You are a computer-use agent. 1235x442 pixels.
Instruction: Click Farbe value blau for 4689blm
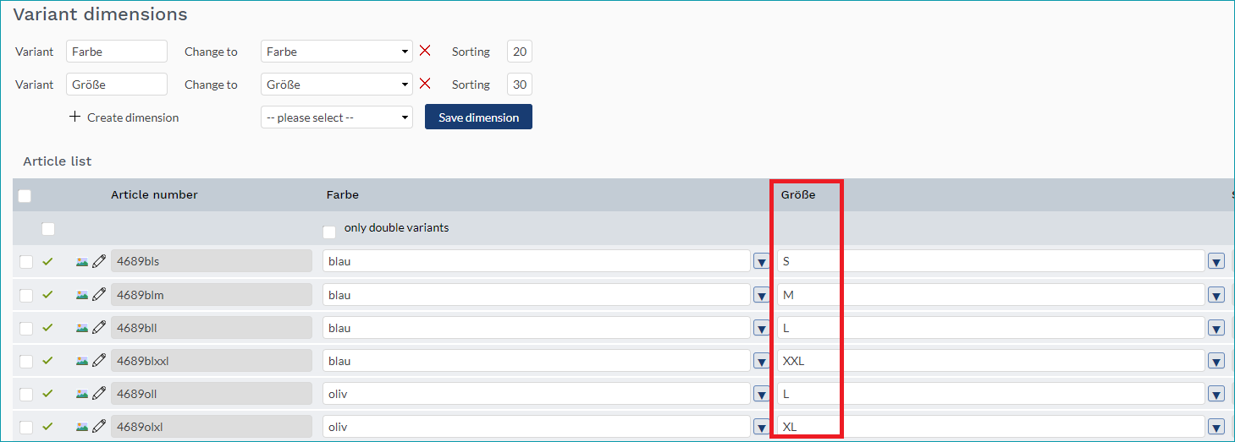pyautogui.click(x=537, y=295)
